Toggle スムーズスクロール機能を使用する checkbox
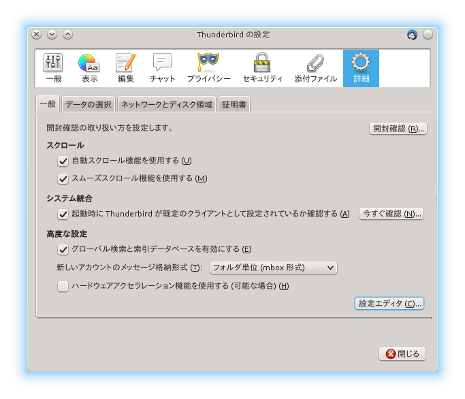Viewport: 465px width, 399px height. click(x=63, y=179)
